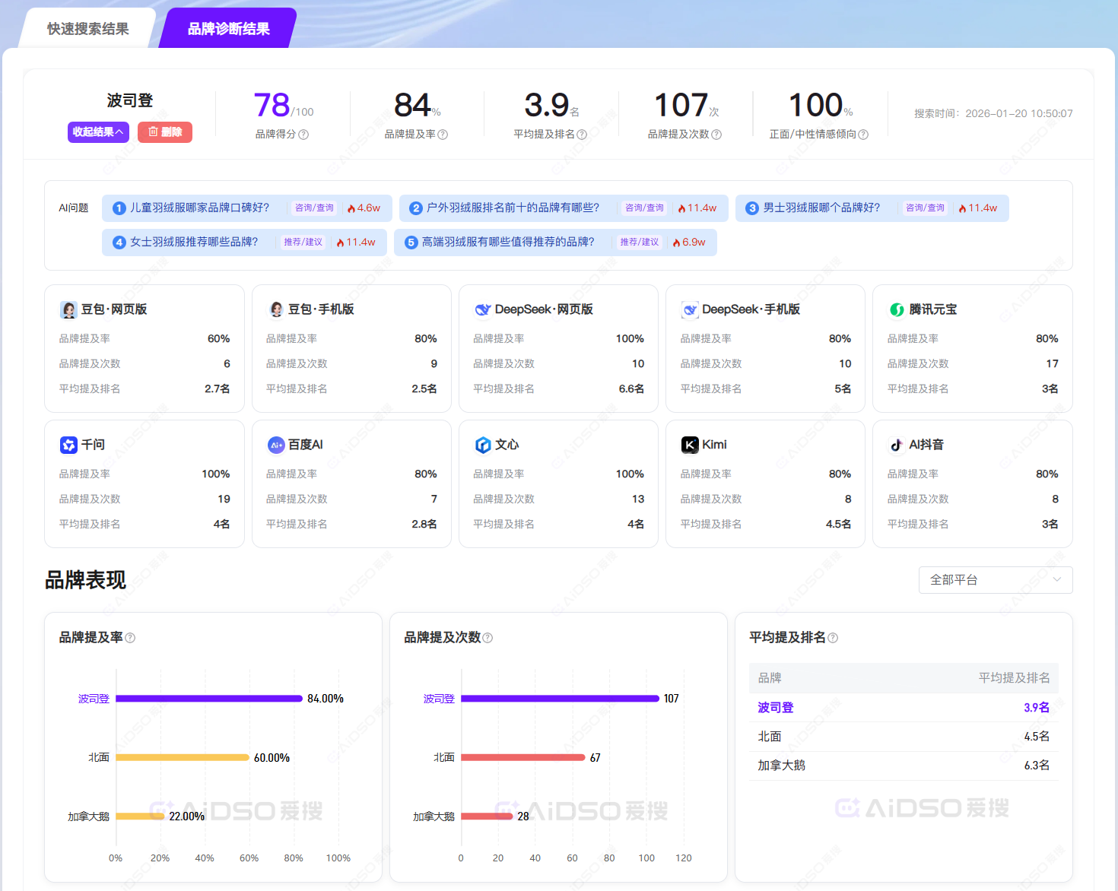Select question 高端羽绒服有哪些值得推荐的品牌?
1118x891 pixels.
point(508,242)
